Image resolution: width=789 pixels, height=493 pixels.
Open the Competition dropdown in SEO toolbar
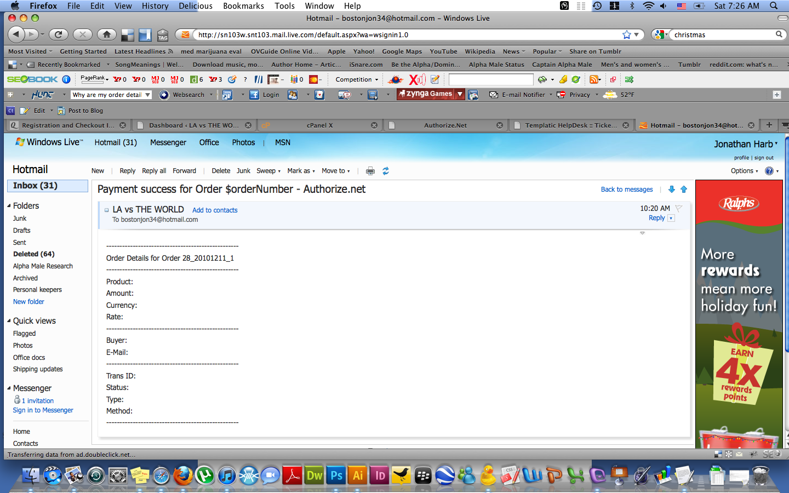pyautogui.click(x=357, y=79)
